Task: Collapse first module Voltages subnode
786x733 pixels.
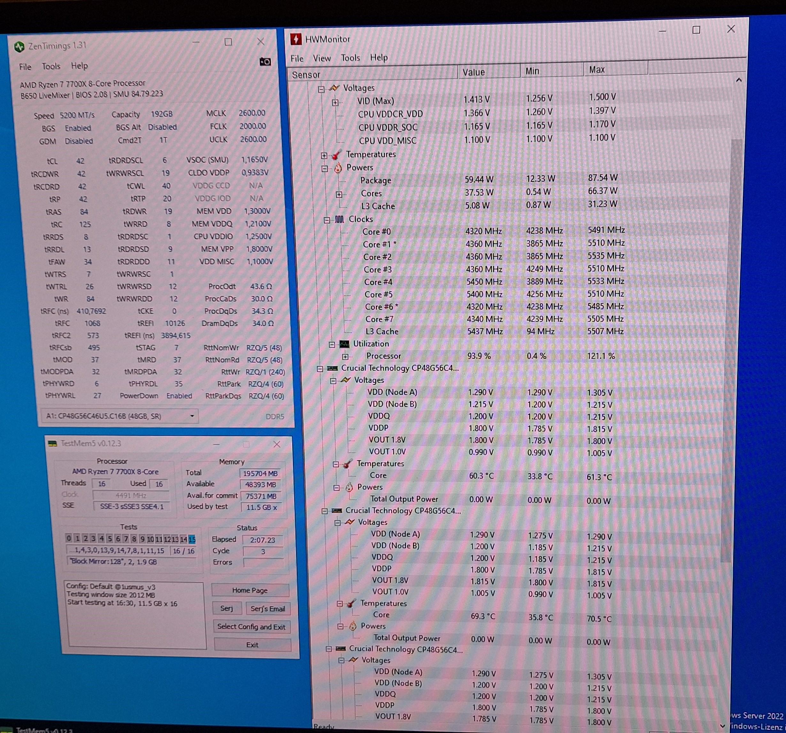Action: pos(333,381)
